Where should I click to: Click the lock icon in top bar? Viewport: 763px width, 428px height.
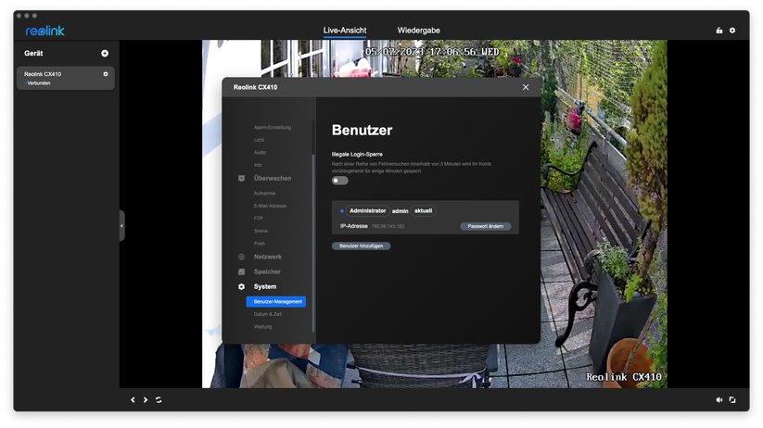click(x=719, y=31)
